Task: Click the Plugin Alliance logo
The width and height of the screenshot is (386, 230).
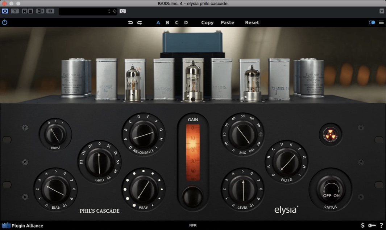Action: click(22, 226)
